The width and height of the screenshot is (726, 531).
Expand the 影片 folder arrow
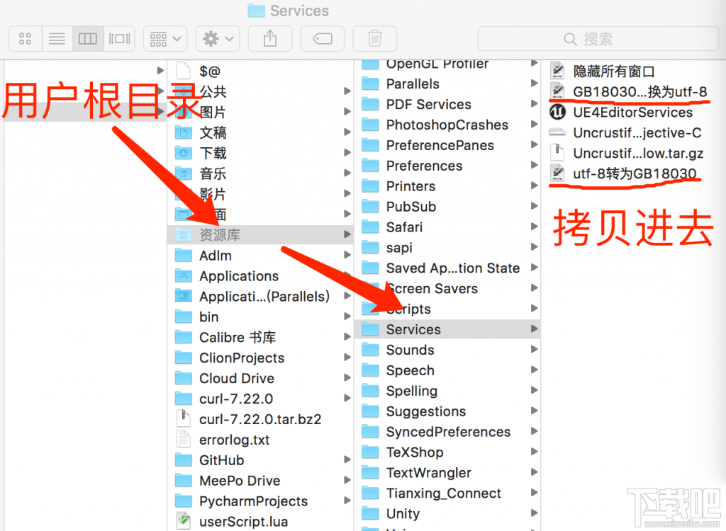[x=347, y=193]
